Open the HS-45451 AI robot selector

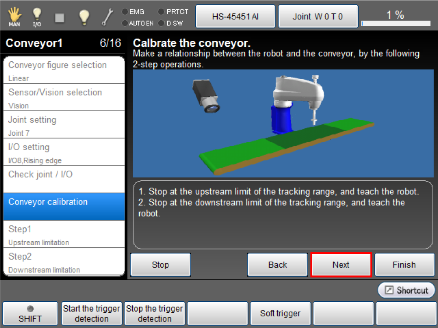(x=235, y=17)
